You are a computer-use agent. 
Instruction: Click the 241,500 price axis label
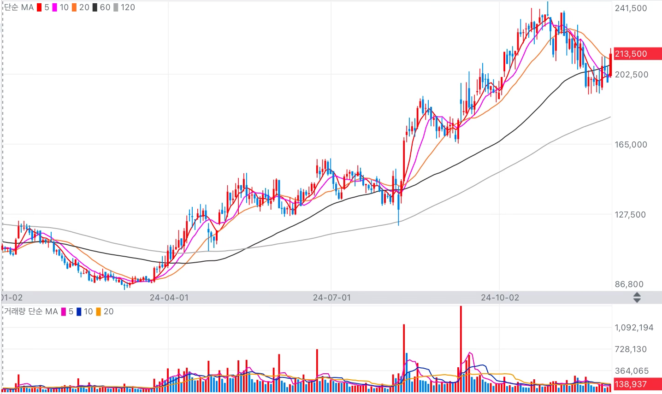click(x=631, y=8)
